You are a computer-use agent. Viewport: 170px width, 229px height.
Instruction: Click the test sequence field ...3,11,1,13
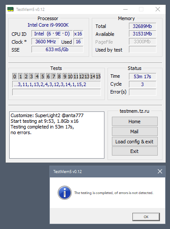click(56, 84)
